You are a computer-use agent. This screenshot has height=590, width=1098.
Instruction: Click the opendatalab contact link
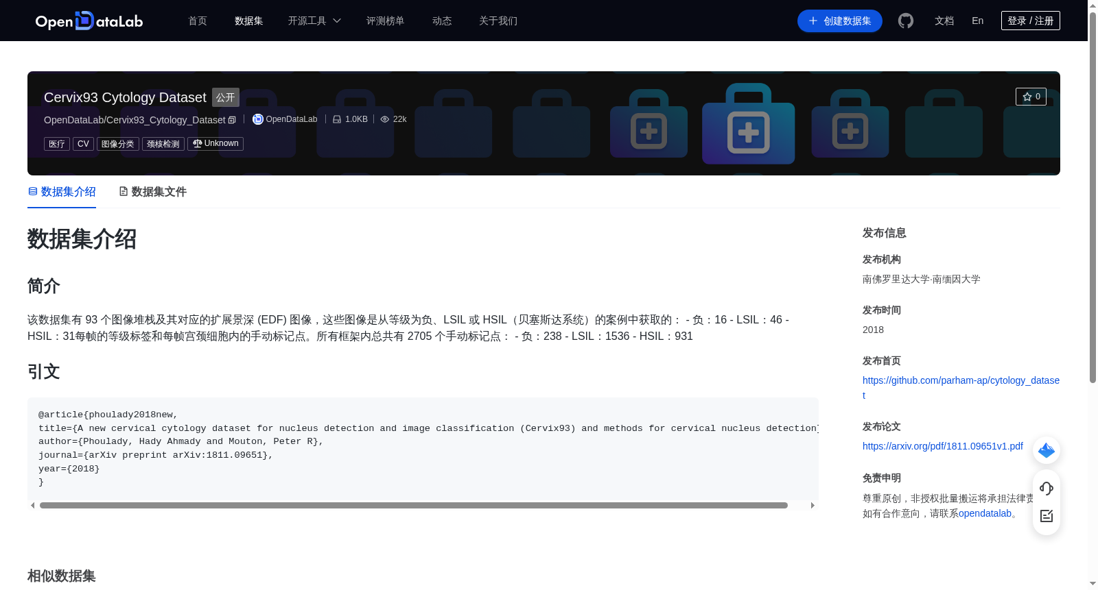coord(985,513)
